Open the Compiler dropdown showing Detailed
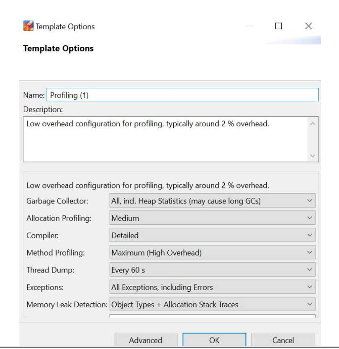This screenshot has width=339, height=349. coord(212,235)
